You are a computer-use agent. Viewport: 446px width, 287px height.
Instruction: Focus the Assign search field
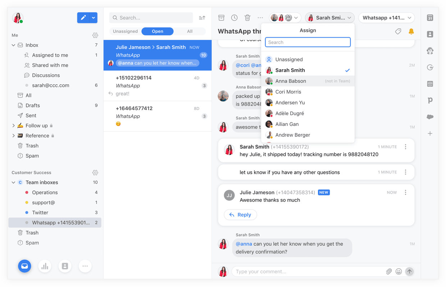pyautogui.click(x=308, y=42)
